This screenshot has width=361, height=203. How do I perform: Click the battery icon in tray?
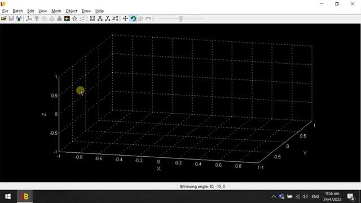(x=289, y=197)
